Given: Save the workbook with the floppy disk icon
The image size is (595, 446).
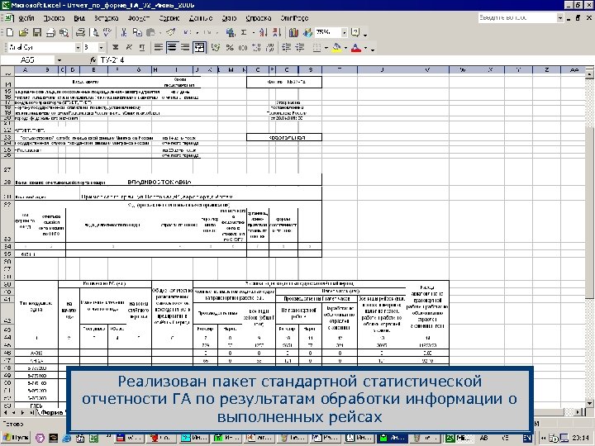Looking at the screenshot, I should pos(37,32).
